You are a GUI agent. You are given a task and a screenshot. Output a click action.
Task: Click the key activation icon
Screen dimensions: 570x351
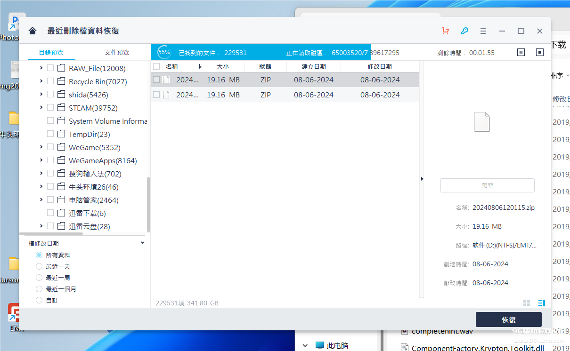(x=464, y=31)
